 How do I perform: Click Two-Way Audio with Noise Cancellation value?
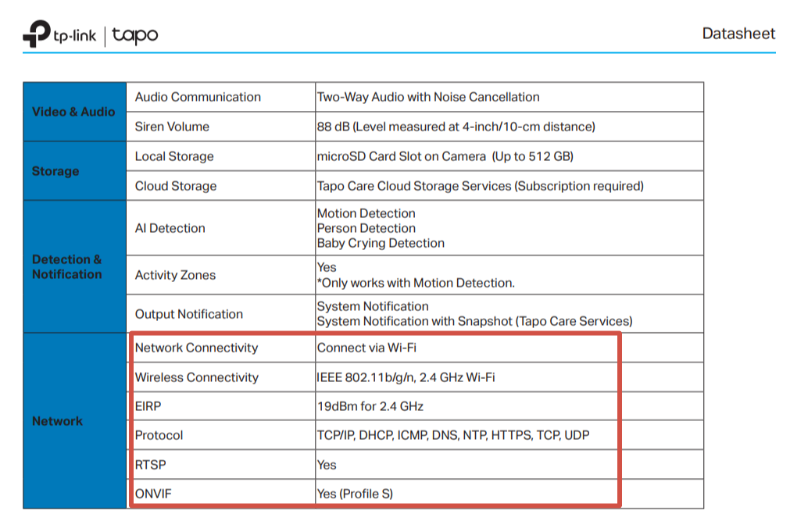428,97
